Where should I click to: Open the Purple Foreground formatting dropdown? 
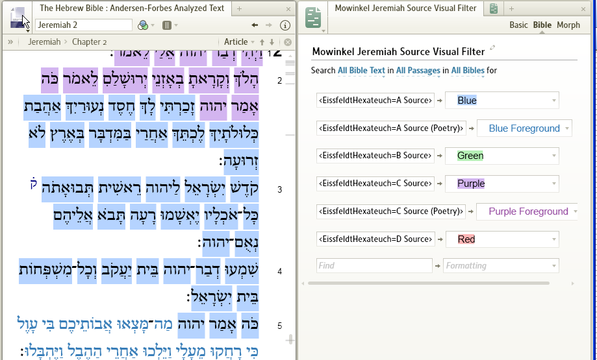coord(527,211)
